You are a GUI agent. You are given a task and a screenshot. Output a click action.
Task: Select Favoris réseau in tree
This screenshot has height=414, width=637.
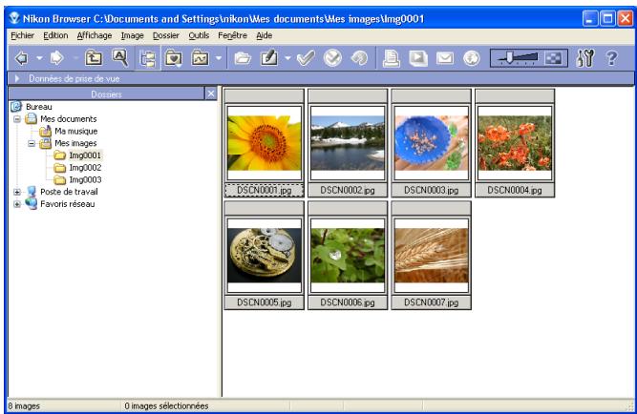pos(68,204)
